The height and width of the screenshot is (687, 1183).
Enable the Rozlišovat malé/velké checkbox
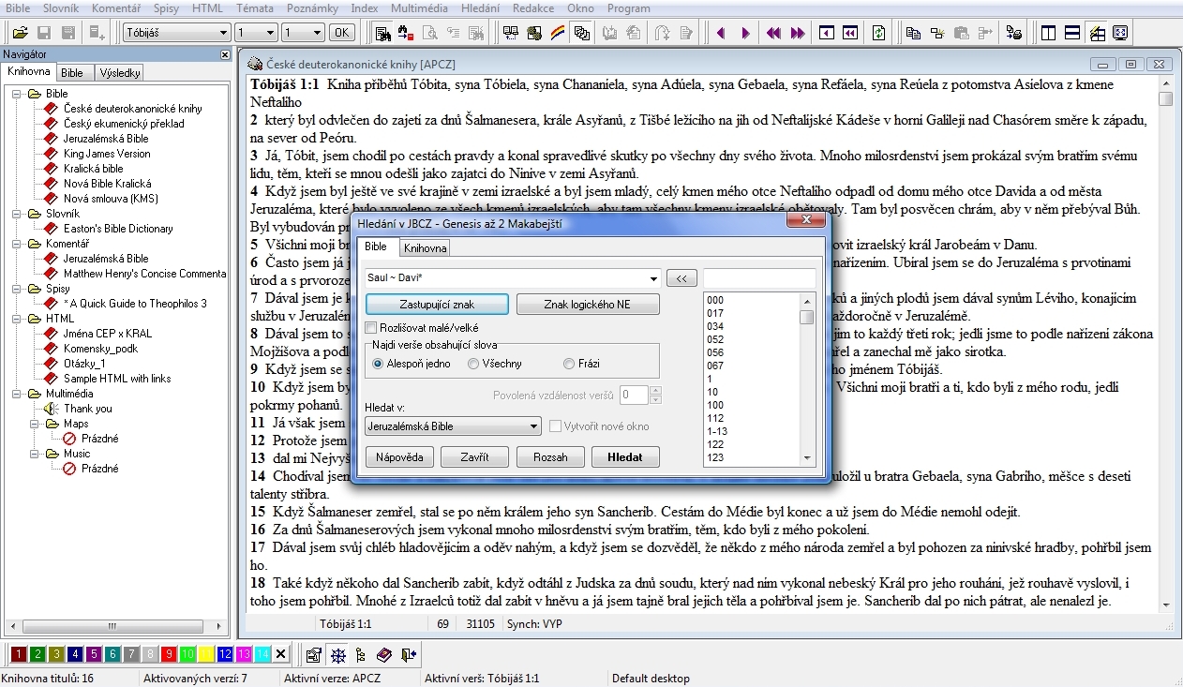point(370,328)
